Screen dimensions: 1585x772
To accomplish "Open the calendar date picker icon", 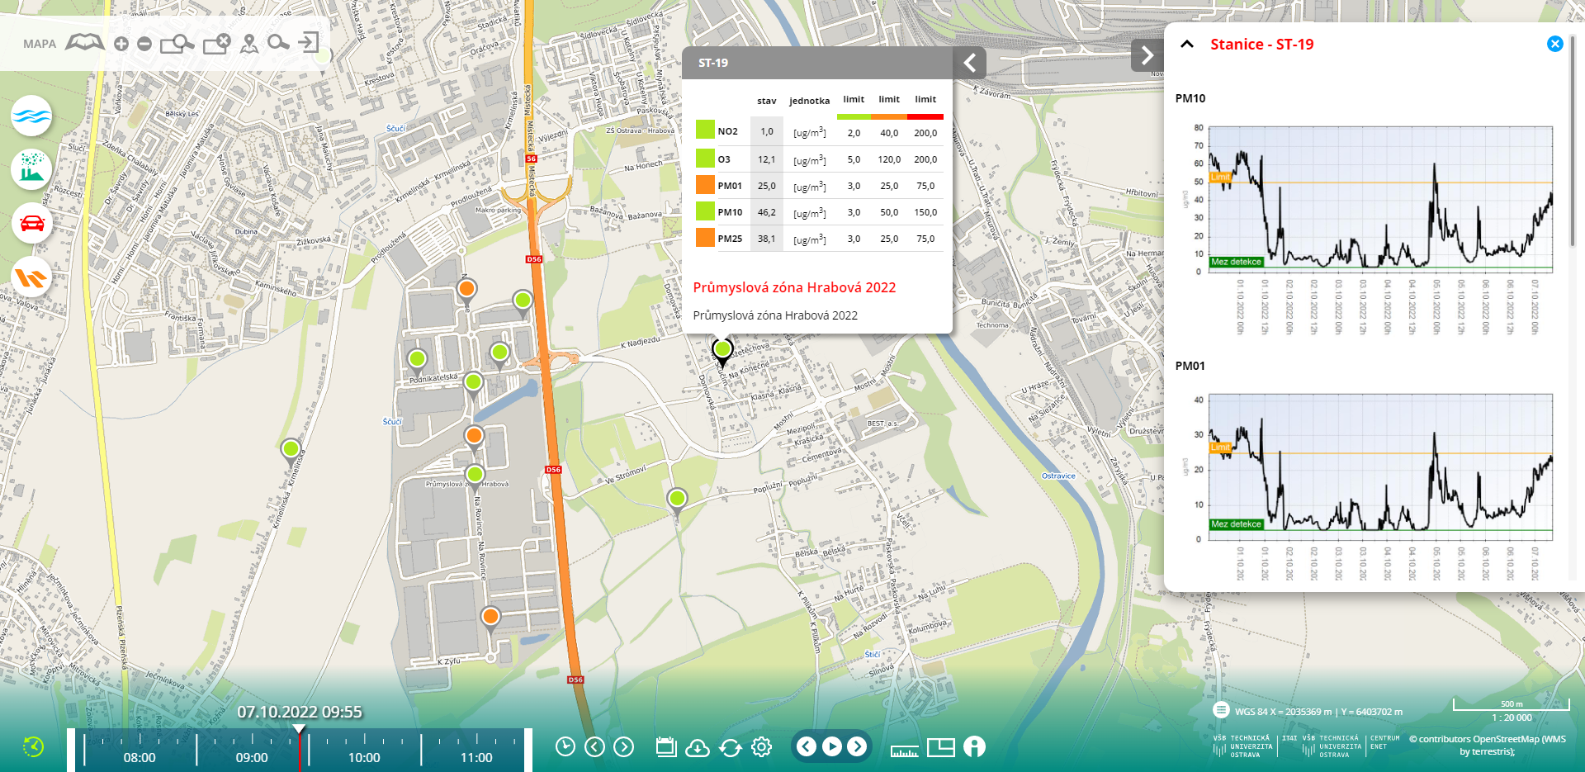I will click(666, 747).
